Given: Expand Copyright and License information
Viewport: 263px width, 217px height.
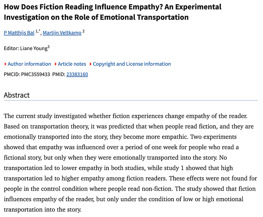Looking at the screenshot, I should (131, 64).
